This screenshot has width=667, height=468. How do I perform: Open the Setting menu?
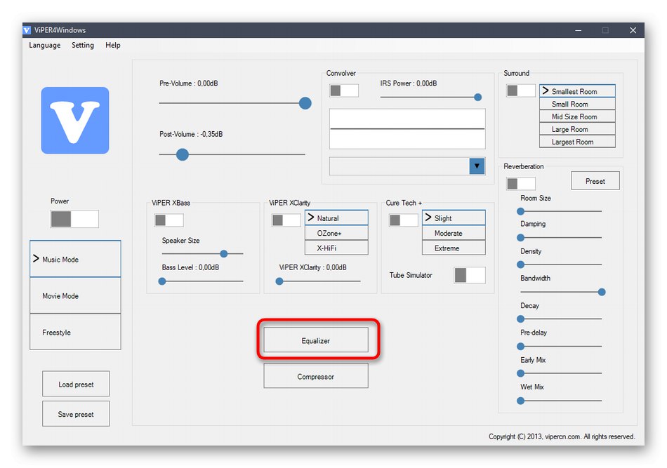pyautogui.click(x=83, y=45)
